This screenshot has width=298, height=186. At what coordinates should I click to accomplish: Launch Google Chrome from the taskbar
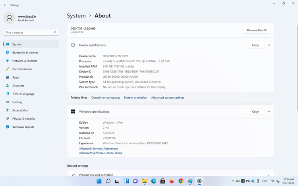click(181, 181)
